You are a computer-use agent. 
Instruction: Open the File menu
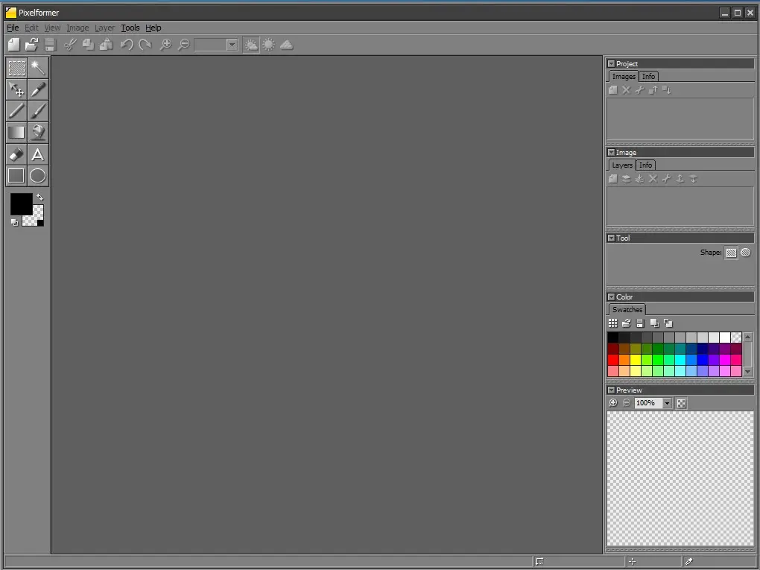[13, 28]
